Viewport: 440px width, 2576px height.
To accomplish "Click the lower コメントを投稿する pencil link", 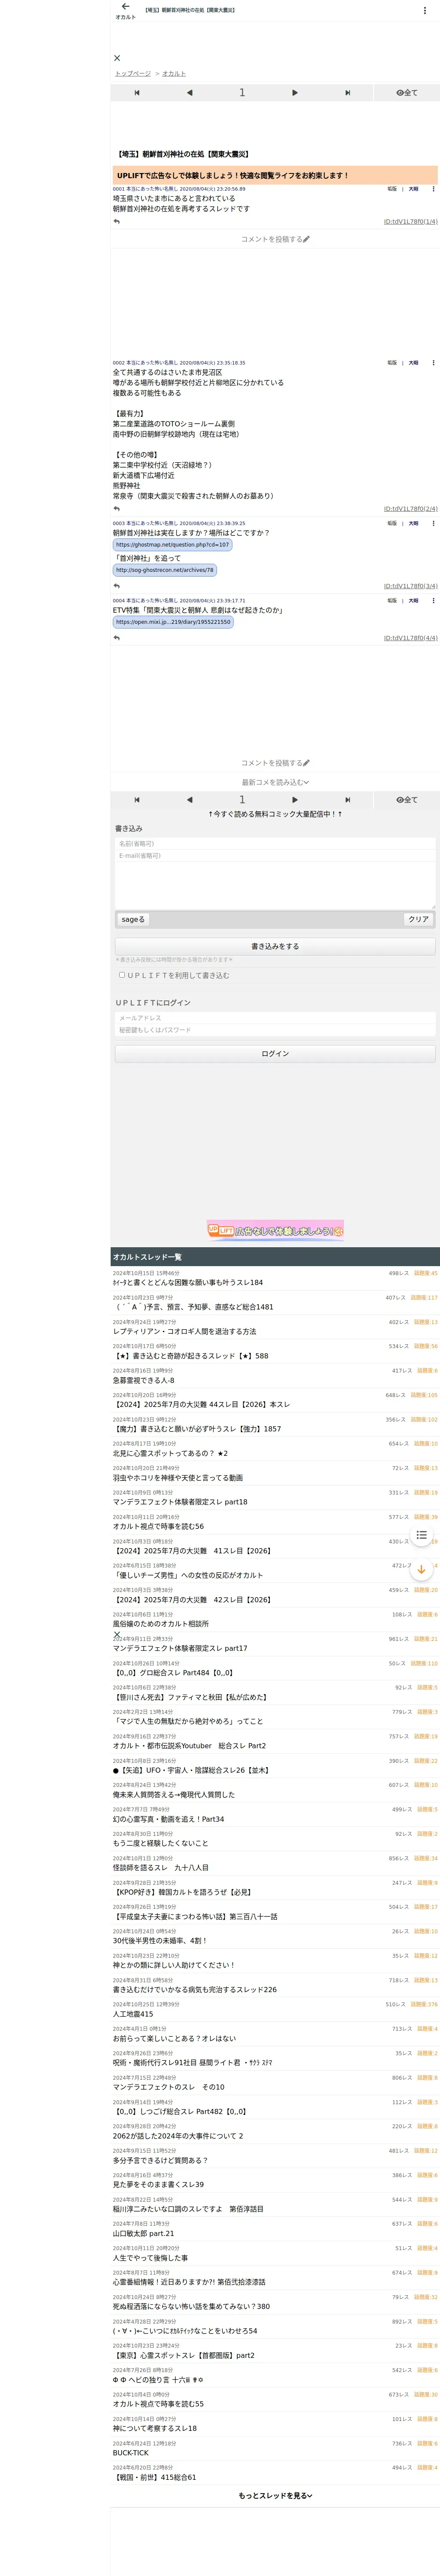I will [275, 763].
